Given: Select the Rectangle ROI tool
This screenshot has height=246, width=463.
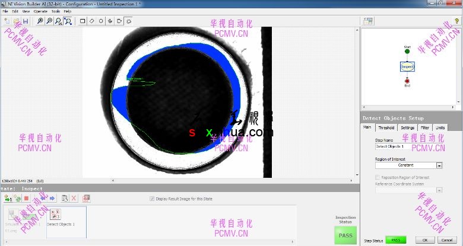Looking at the screenshot, I should (83, 21).
